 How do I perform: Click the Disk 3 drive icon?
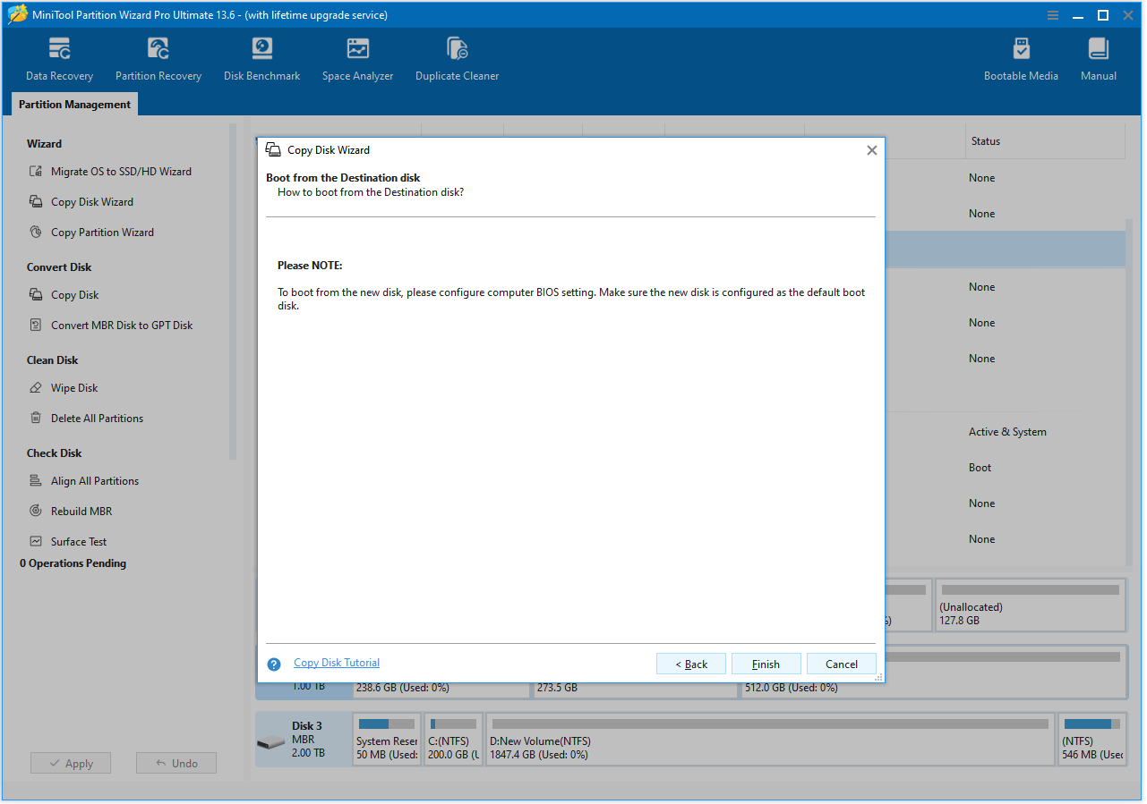tap(270, 742)
